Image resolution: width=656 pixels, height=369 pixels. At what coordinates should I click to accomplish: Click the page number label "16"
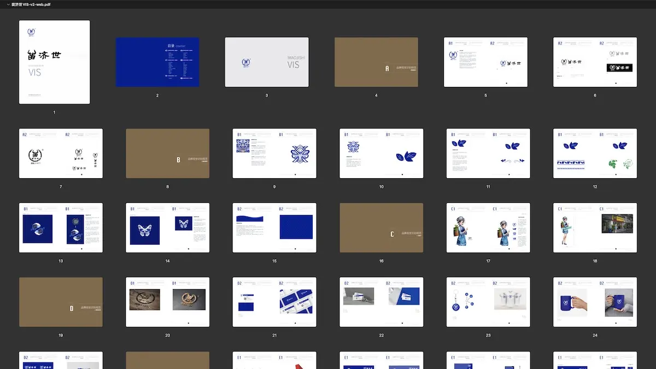(x=381, y=261)
